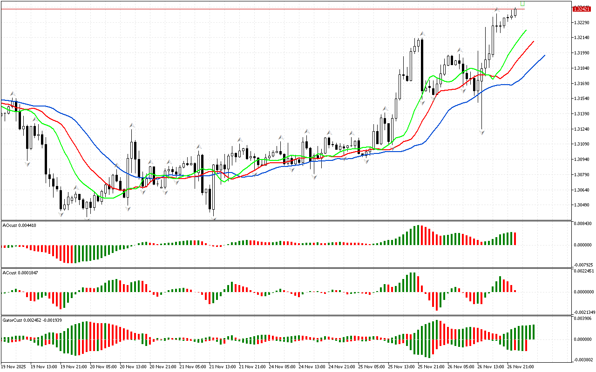Image resolution: width=596 pixels, height=372 pixels.
Task: Click the 19 Nov 2025 date on the time axis
Action: point(14,366)
